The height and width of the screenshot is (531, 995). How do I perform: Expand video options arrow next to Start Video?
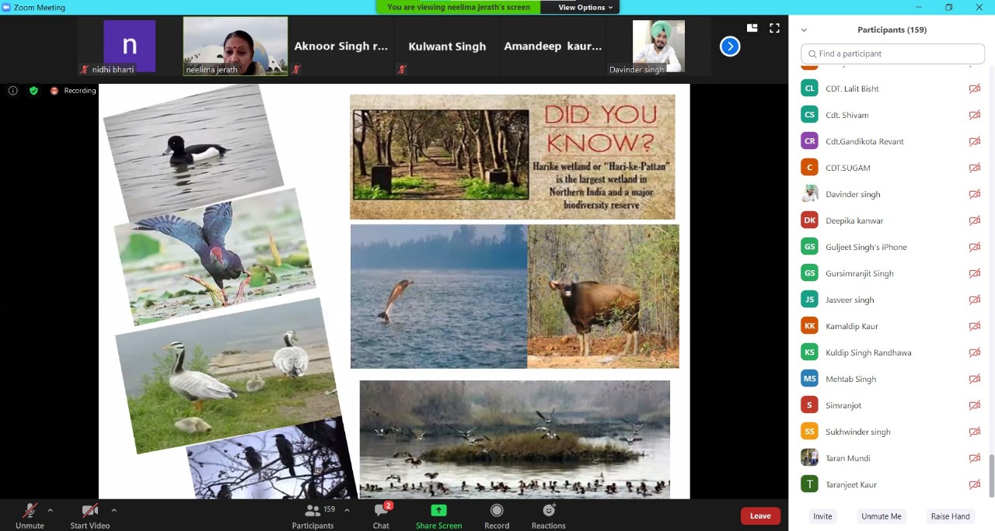(113, 510)
